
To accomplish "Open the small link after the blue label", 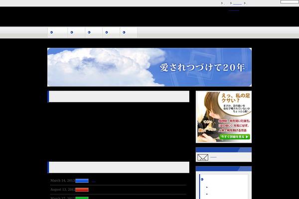I will point(94,181).
